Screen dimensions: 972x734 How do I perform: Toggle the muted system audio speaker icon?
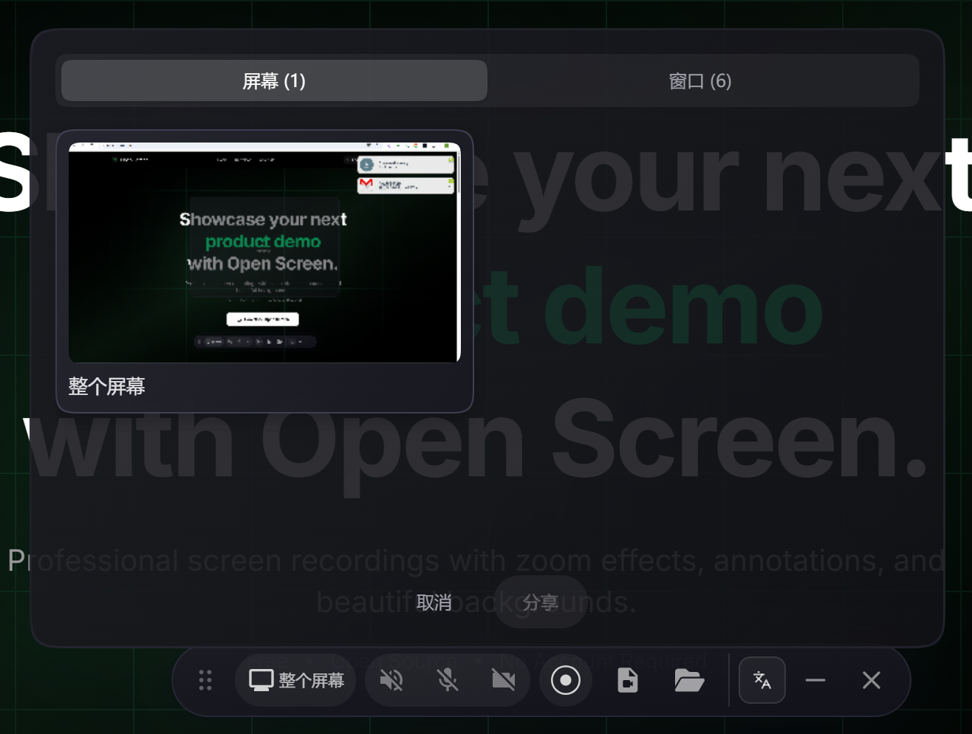391,680
